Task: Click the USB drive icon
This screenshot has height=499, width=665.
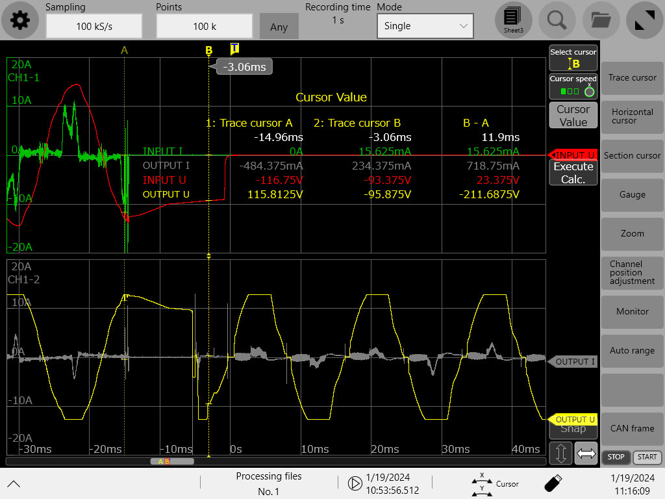Action: (553, 483)
